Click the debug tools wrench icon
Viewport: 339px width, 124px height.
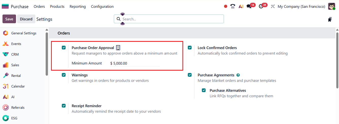tap(273, 7)
